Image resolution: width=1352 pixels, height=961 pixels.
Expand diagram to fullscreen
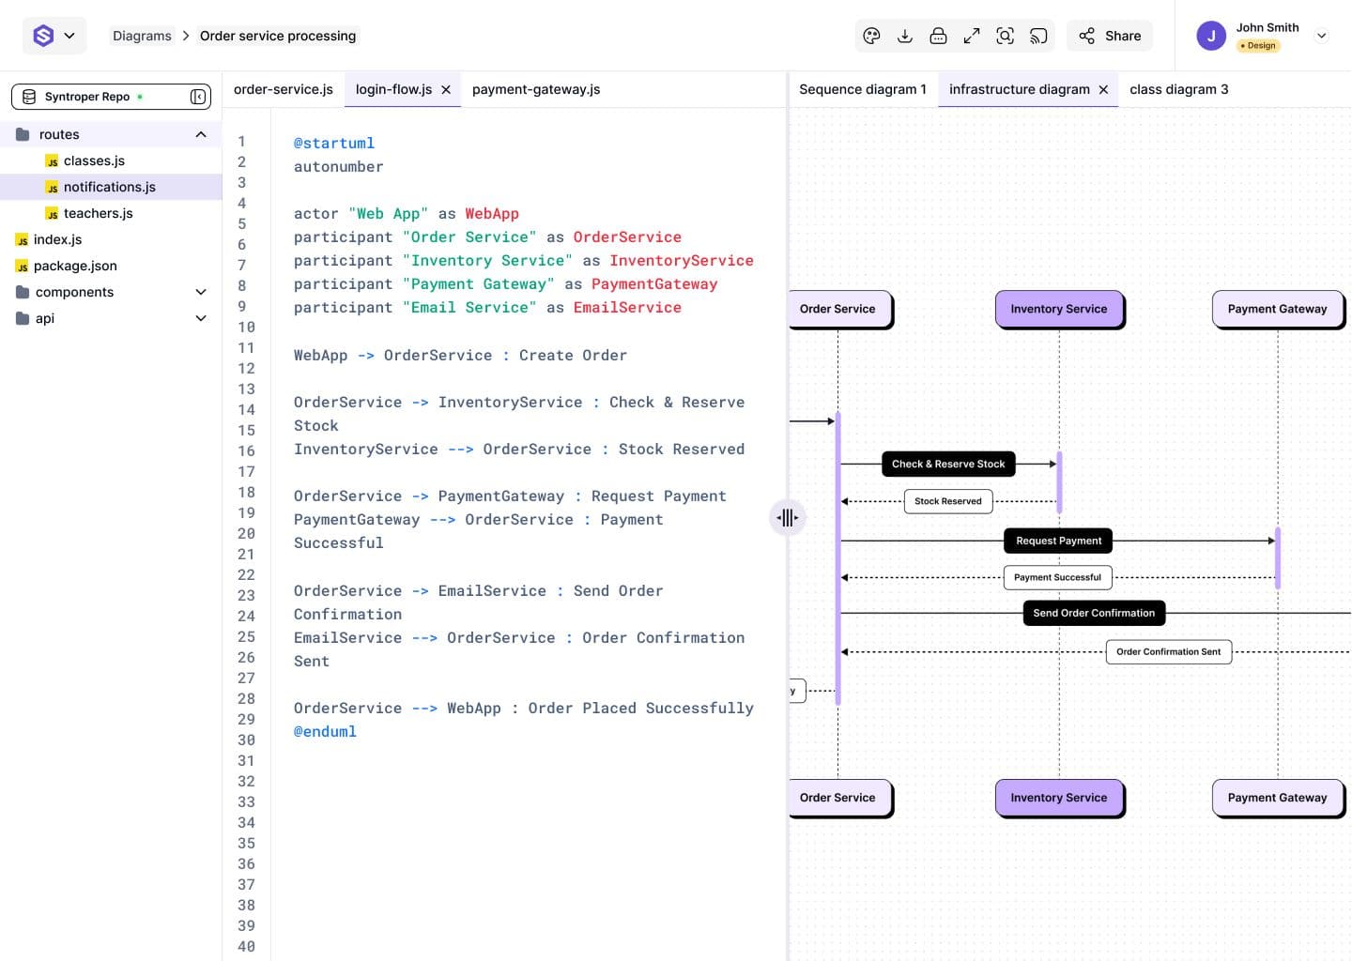click(972, 36)
